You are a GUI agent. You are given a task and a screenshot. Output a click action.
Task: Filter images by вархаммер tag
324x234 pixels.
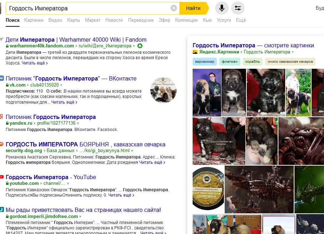(x=205, y=62)
